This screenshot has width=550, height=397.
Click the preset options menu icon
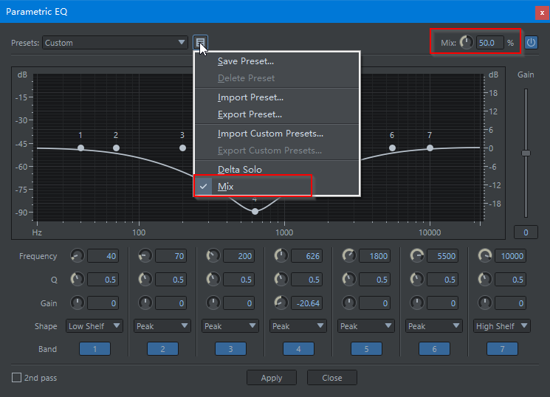[x=200, y=43]
